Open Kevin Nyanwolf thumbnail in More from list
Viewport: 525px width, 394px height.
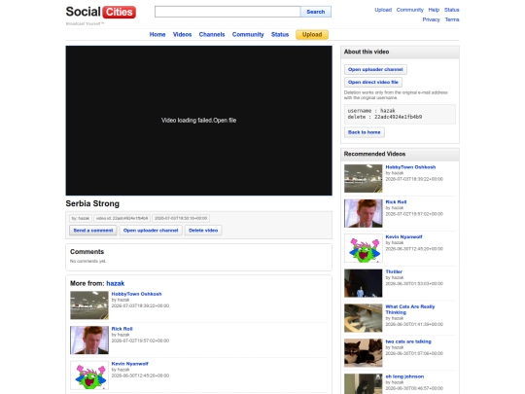(89, 375)
